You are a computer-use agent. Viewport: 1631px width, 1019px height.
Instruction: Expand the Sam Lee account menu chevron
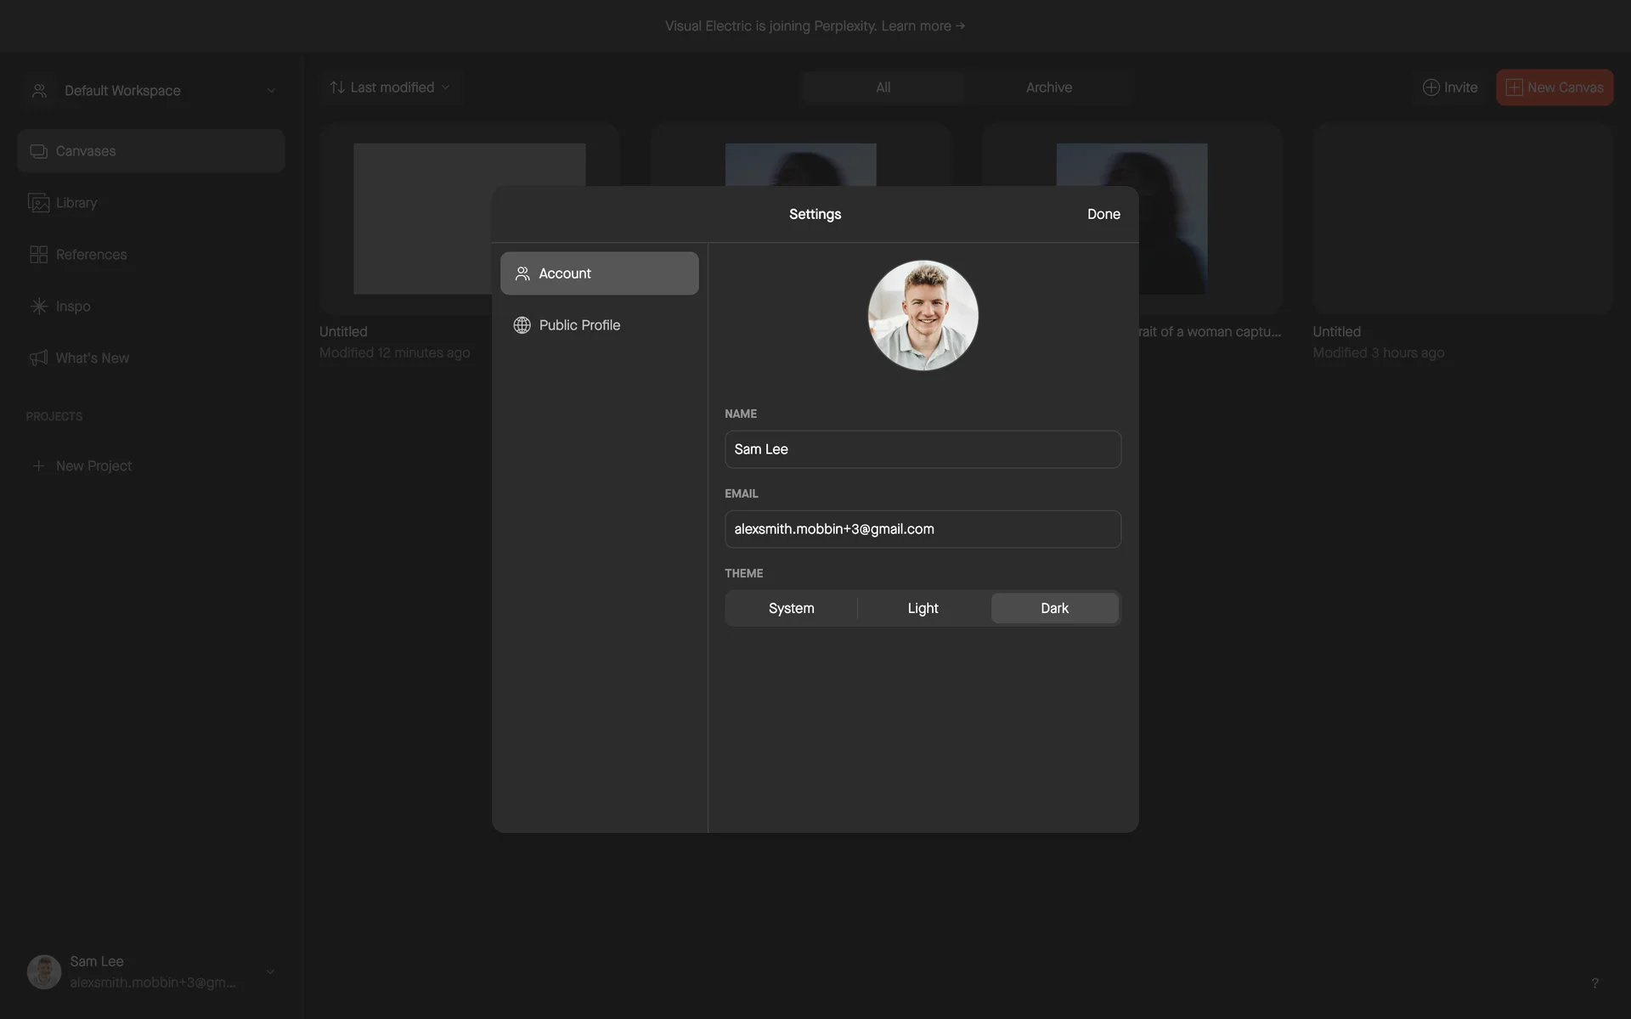(270, 972)
